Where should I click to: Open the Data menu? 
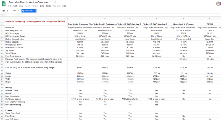(x=42, y=6)
